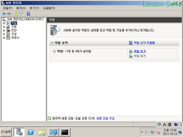The width and height of the screenshot is (183, 137).
Task: Click the Action Center flag tray icon
Action: tap(147, 132)
